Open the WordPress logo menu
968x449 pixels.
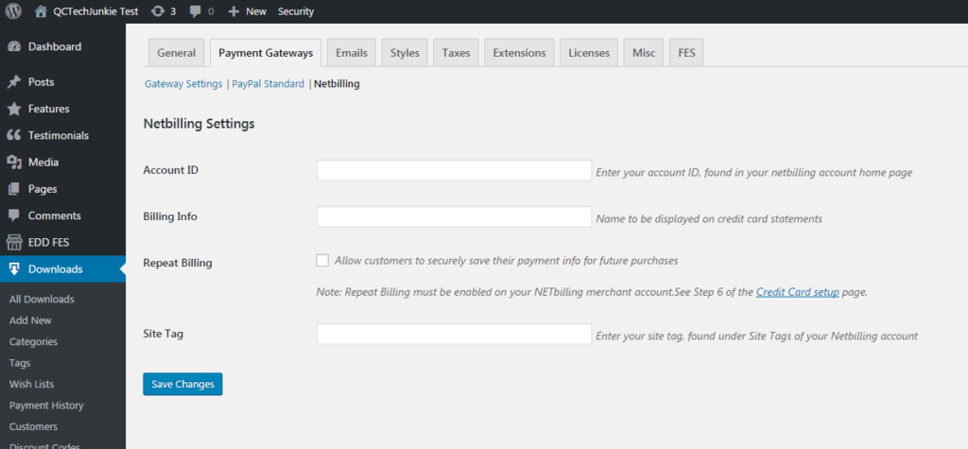pyautogui.click(x=13, y=11)
